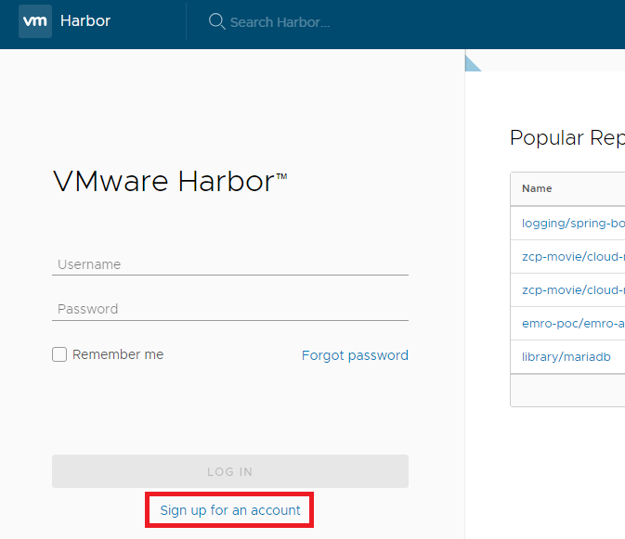This screenshot has width=625, height=539.
Task: Open the emro-poc/emro-a repository
Action: (573, 323)
